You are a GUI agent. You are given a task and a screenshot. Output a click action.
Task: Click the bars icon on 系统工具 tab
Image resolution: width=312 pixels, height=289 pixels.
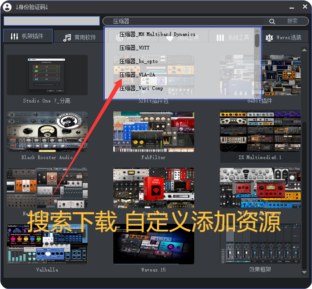[220, 38]
